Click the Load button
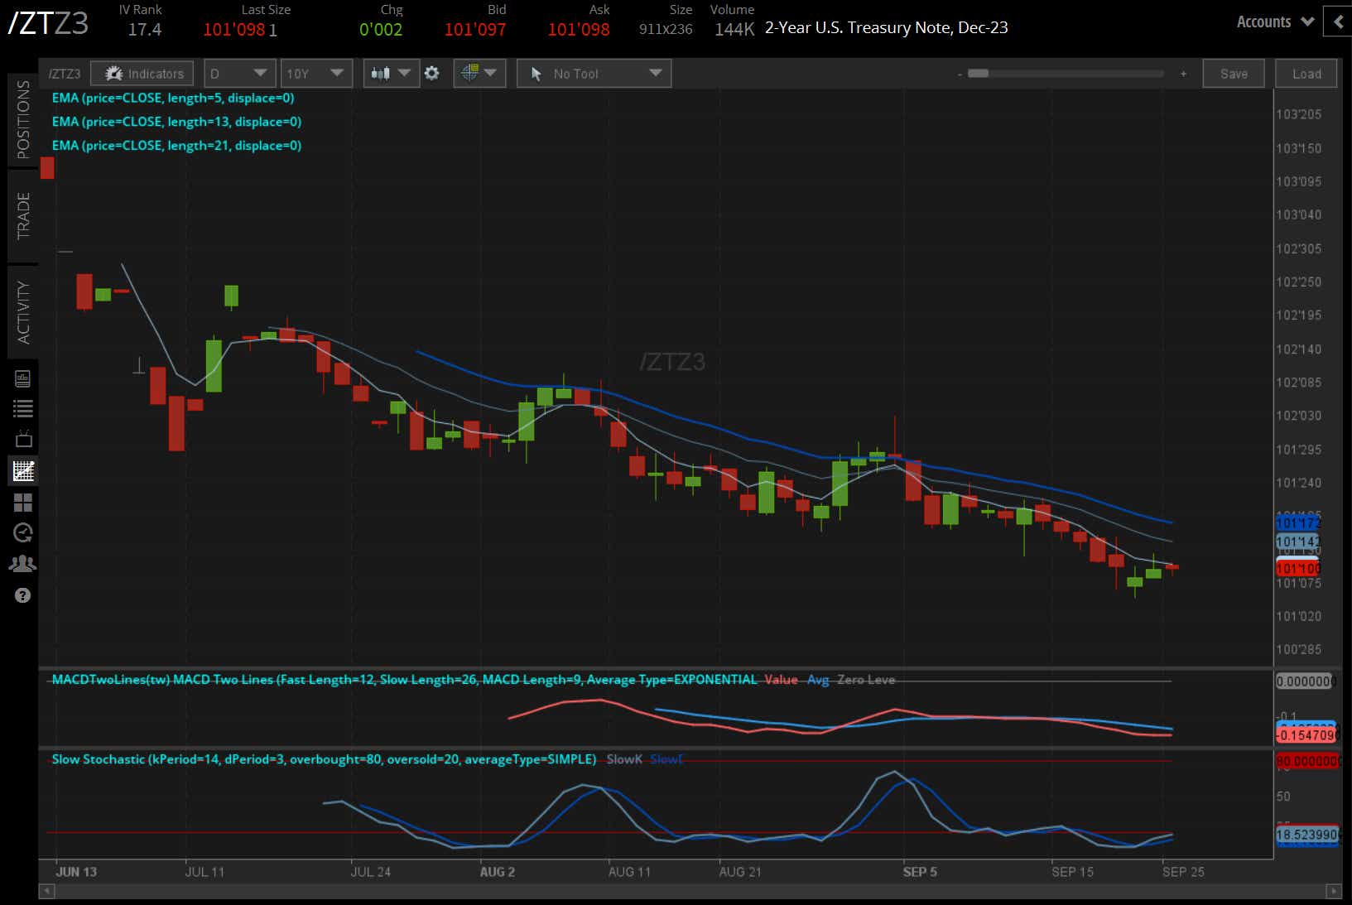This screenshot has width=1352, height=905. click(x=1306, y=74)
